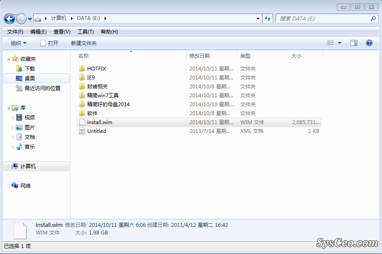Collapse the 库 tree section

[x=9, y=108]
